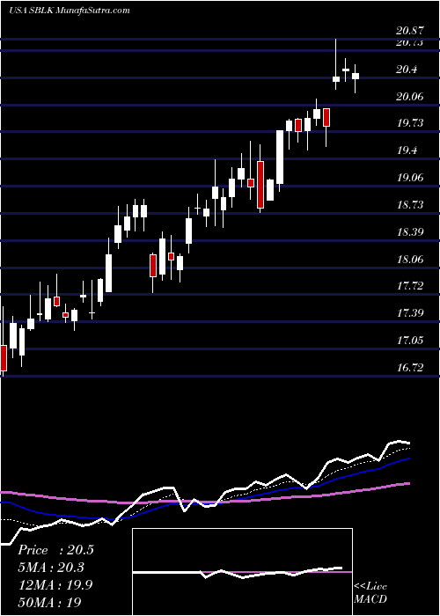Viewport: 440px width, 616px height.
Task: Click the Price : 20.5 readout
Action: click(55, 550)
